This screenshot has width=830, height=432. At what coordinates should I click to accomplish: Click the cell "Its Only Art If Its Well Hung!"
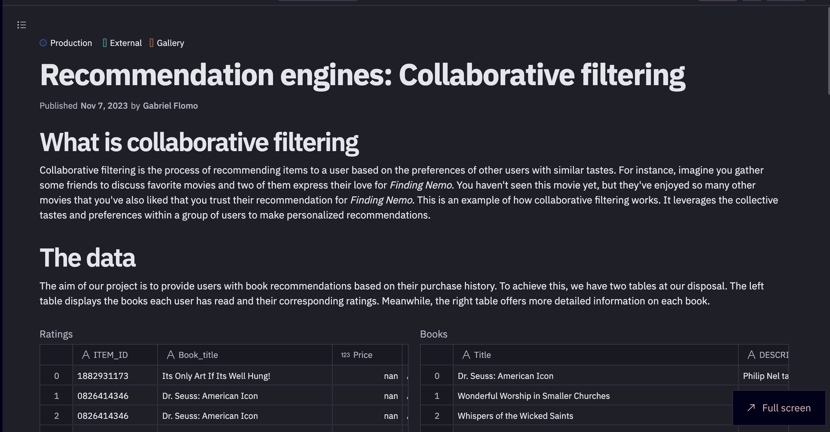(216, 376)
